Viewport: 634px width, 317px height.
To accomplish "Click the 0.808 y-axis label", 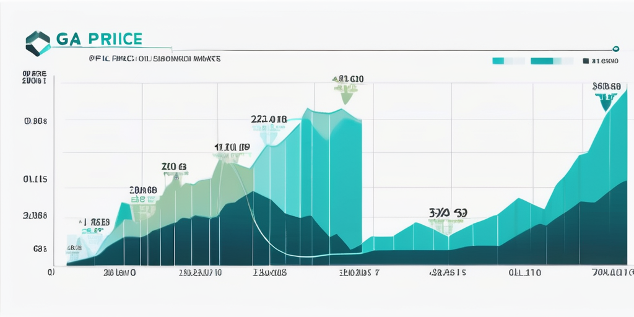I will pyautogui.click(x=35, y=122).
